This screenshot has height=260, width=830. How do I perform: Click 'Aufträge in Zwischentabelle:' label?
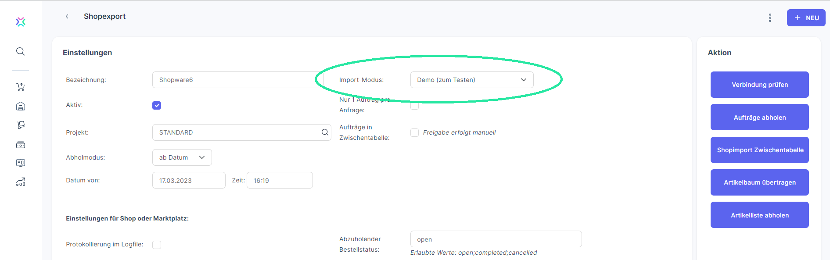[x=364, y=132]
